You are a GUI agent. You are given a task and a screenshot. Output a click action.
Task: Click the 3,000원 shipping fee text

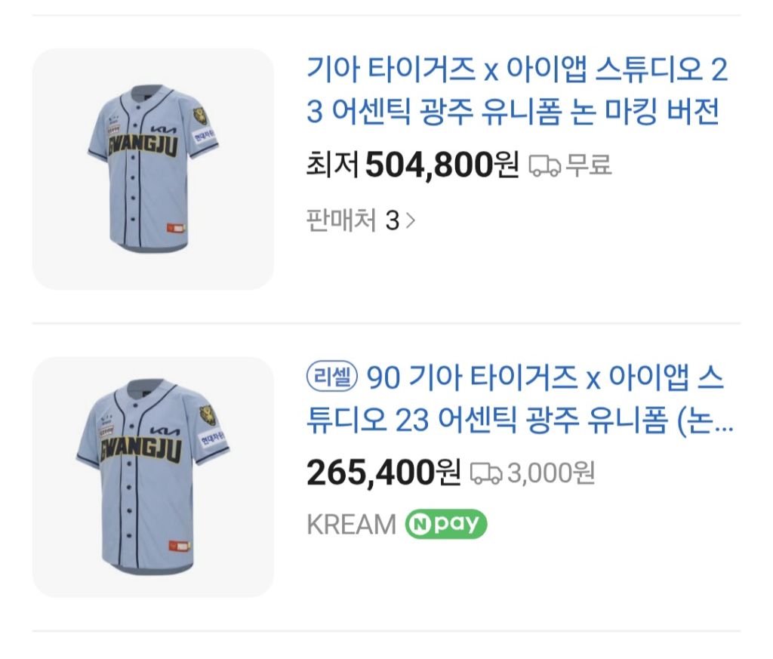(x=551, y=473)
